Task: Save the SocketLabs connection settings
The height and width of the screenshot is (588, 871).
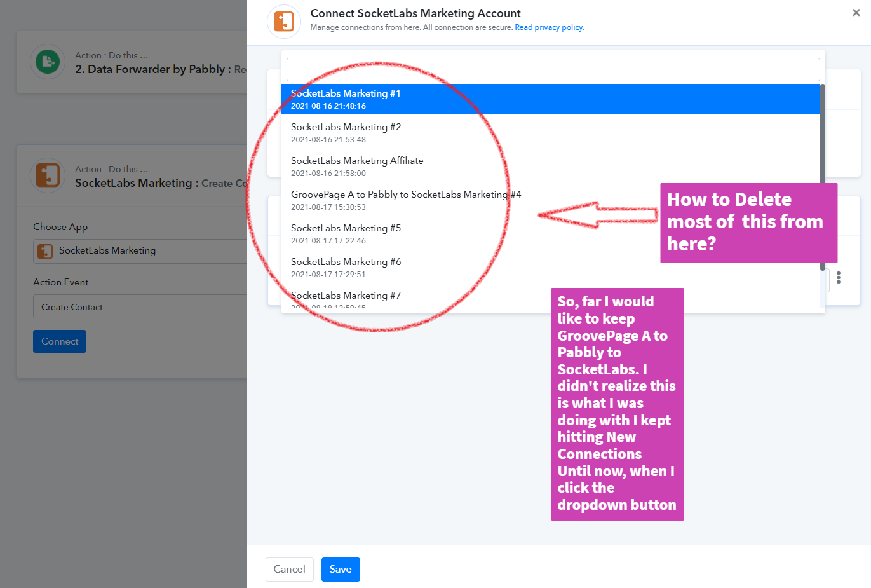Action: pyautogui.click(x=341, y=570)
